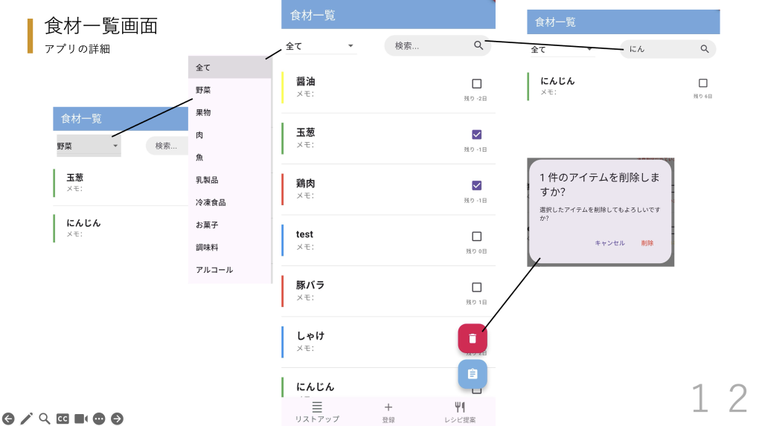Choose 果物 from the category list

click(x=203, y=112)
